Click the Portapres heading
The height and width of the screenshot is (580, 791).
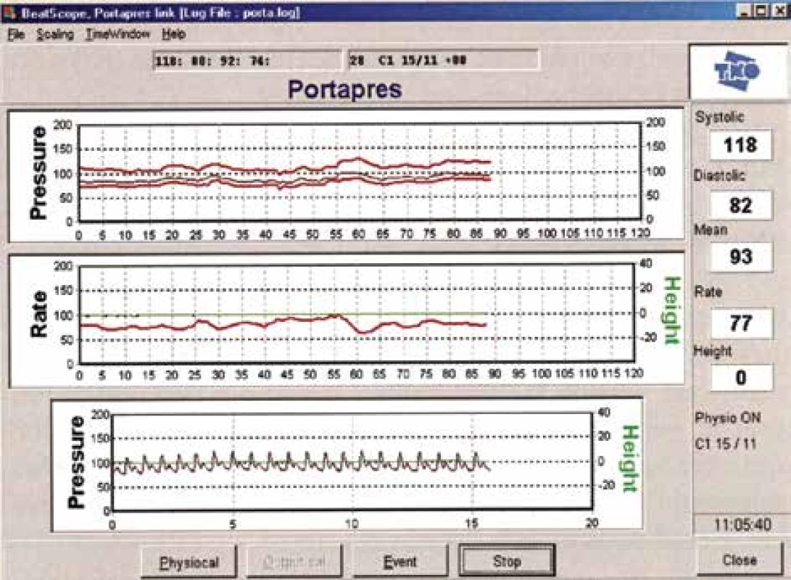tap(344, 89)
